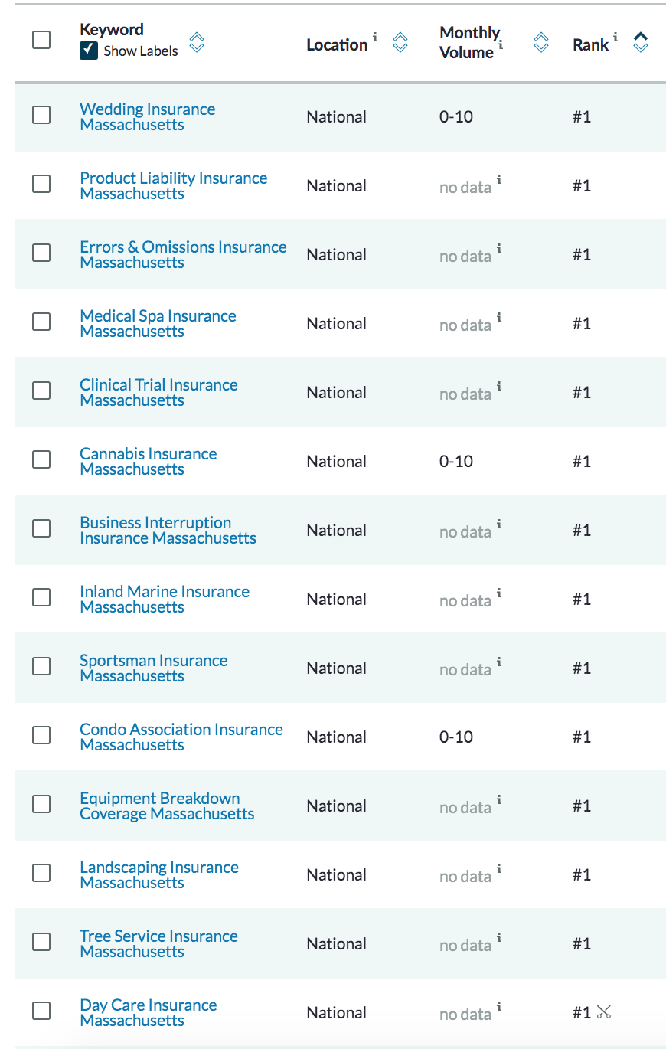Click no data info icon for Product Liability

point(499,180)
